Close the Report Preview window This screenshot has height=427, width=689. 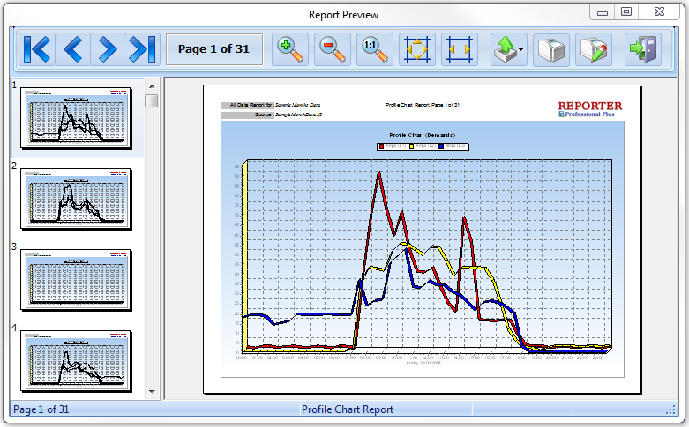(x=660, y=12)
